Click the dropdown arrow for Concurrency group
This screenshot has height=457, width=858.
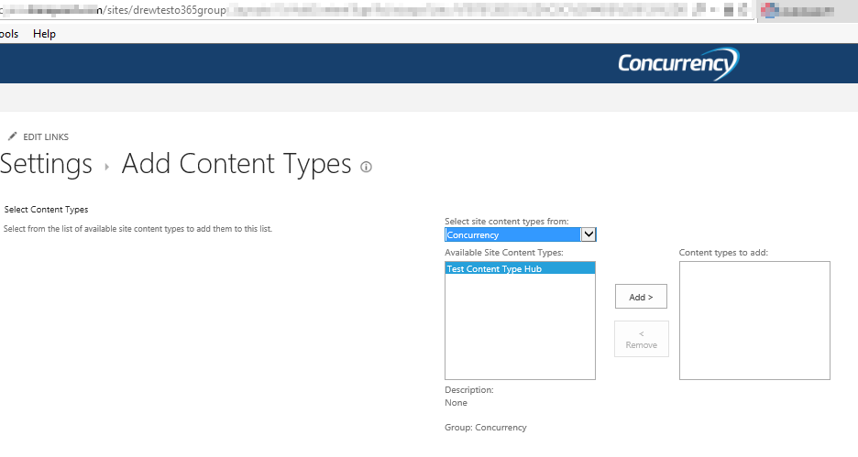point(588,234)
